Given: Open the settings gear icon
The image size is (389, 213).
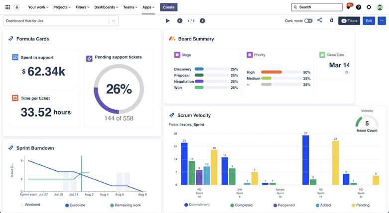Looking at the screenshot, I should point(369,7).
